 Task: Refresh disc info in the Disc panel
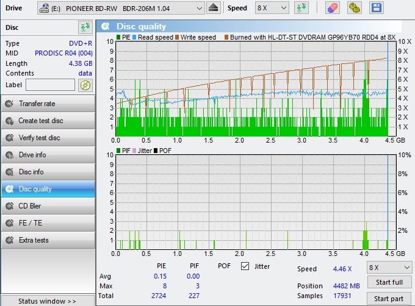(x=85, y=27)
